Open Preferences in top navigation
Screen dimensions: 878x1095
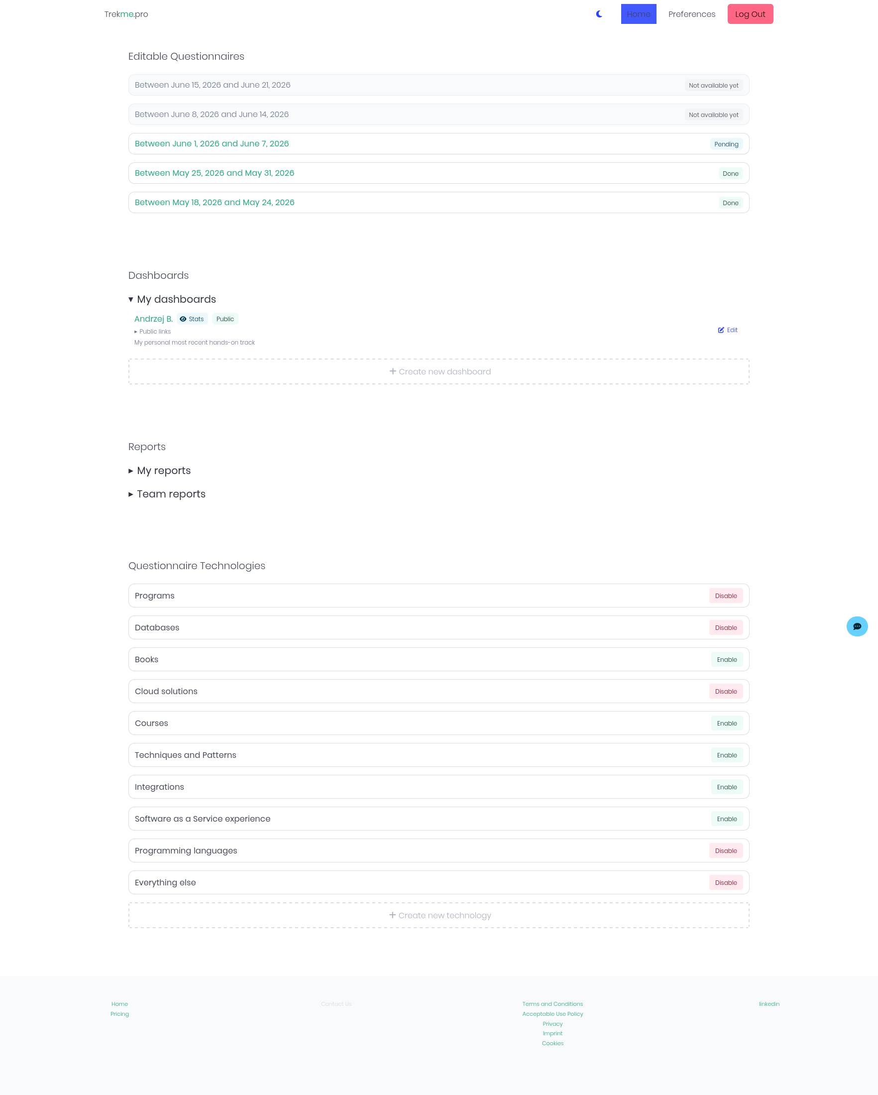pos(692,14)
